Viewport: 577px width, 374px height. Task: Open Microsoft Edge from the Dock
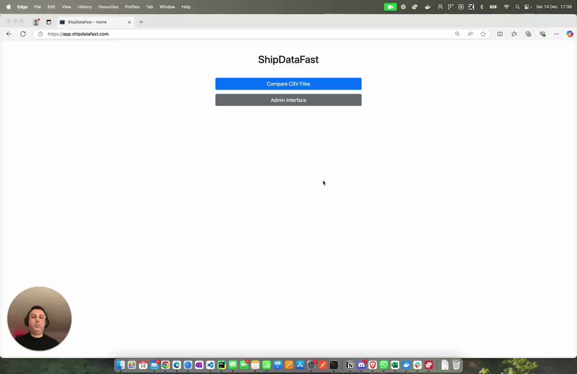click(177, 365)
